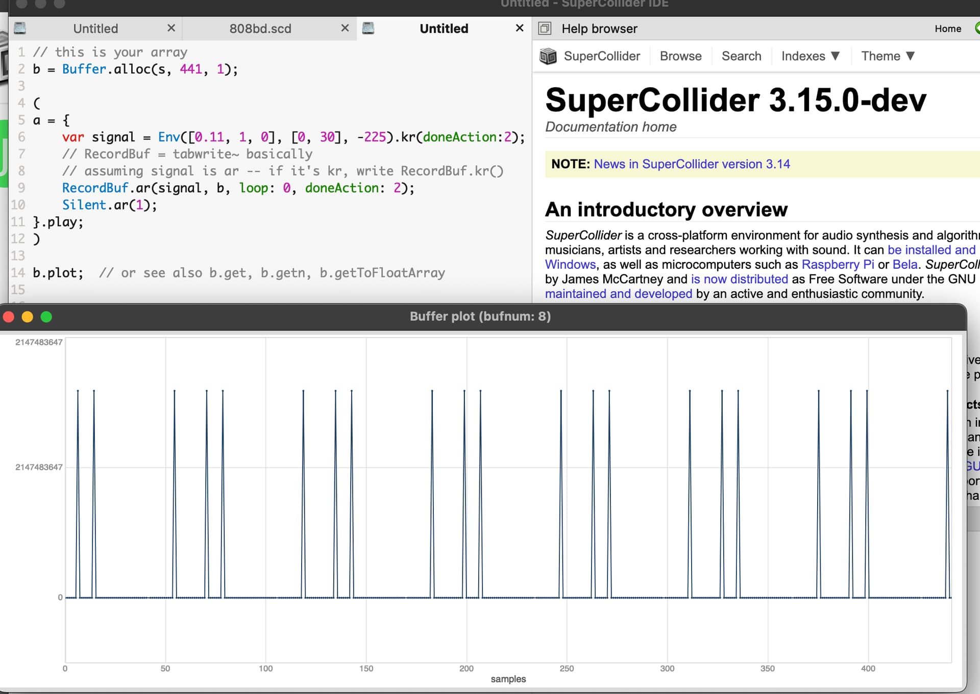The image size is (980, 694).
Task: Switch to the first Untitled tab
Action: click(95, 29)
